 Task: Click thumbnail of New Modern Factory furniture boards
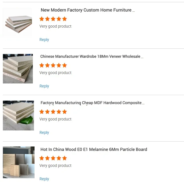(18, 23)
